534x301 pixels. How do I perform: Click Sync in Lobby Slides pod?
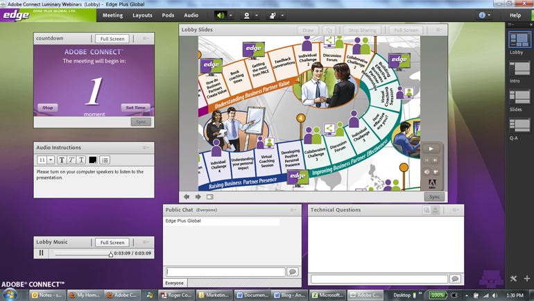coord(434,197)
